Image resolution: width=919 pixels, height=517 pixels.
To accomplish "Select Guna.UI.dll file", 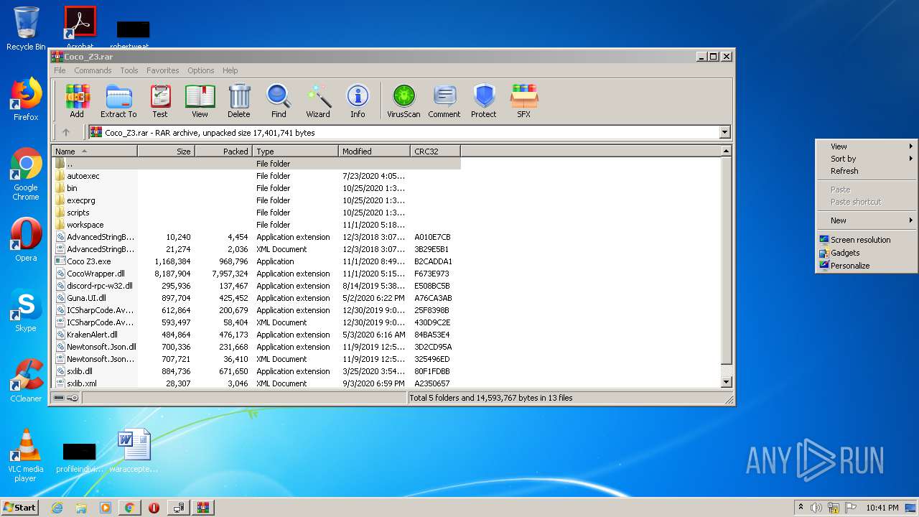I will [x=256, y=298].
